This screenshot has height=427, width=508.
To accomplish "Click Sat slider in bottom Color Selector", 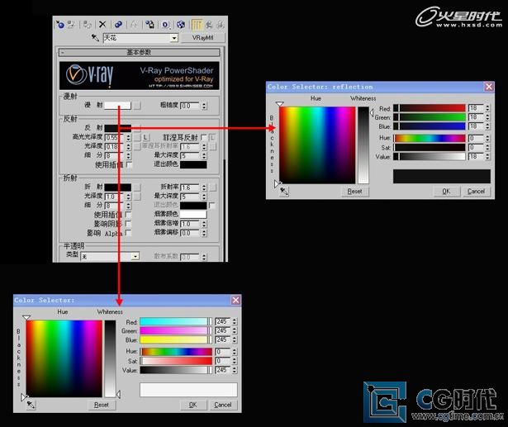I will (x=176, y=361).
